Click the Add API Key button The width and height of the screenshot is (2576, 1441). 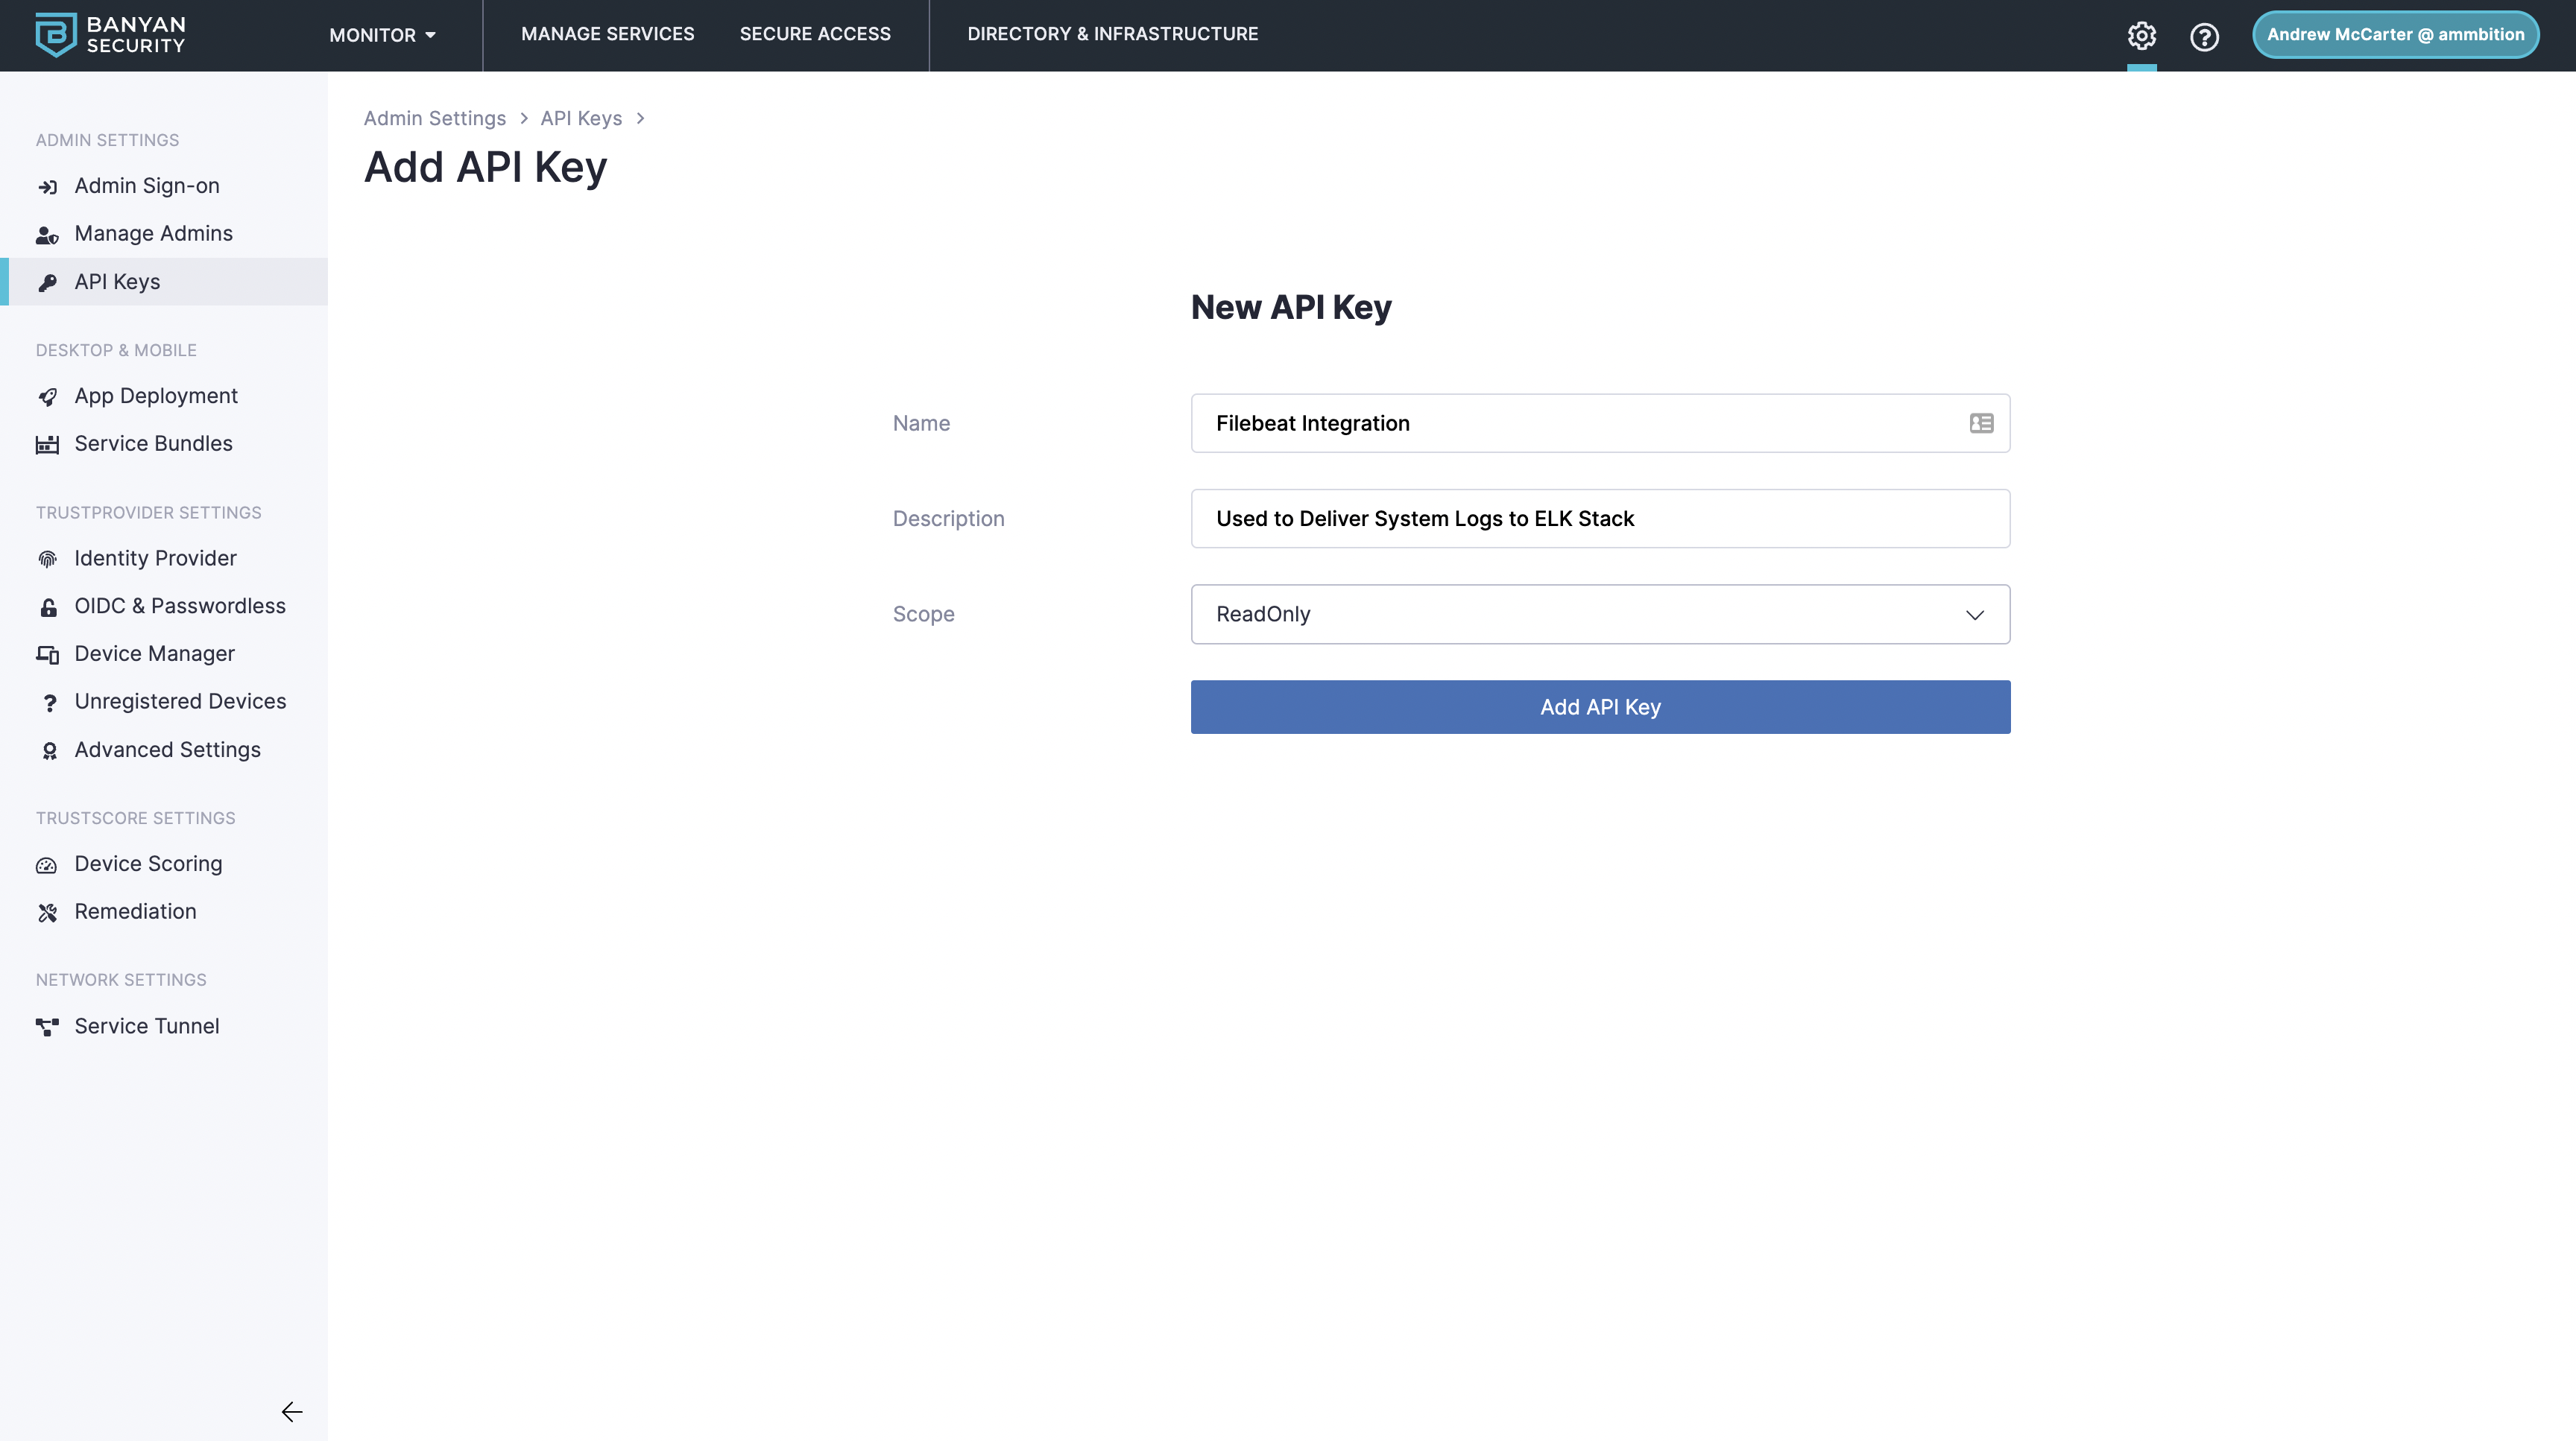1600,706
